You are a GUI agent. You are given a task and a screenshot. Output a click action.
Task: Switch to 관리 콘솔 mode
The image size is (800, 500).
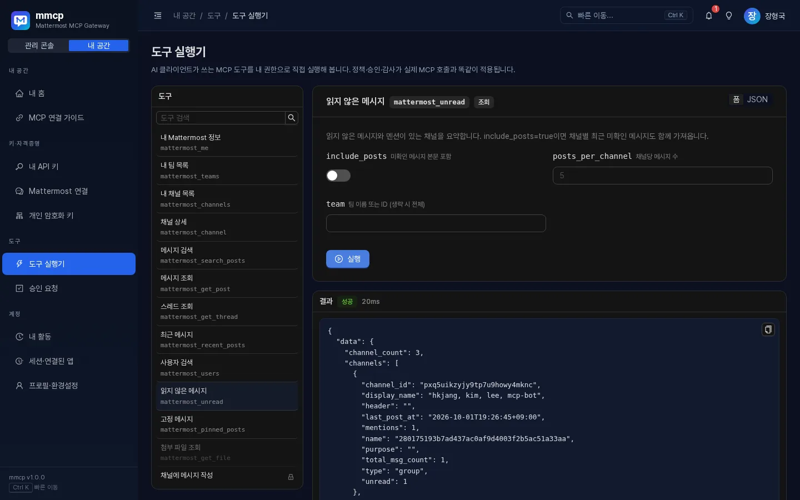pos(39,46)
